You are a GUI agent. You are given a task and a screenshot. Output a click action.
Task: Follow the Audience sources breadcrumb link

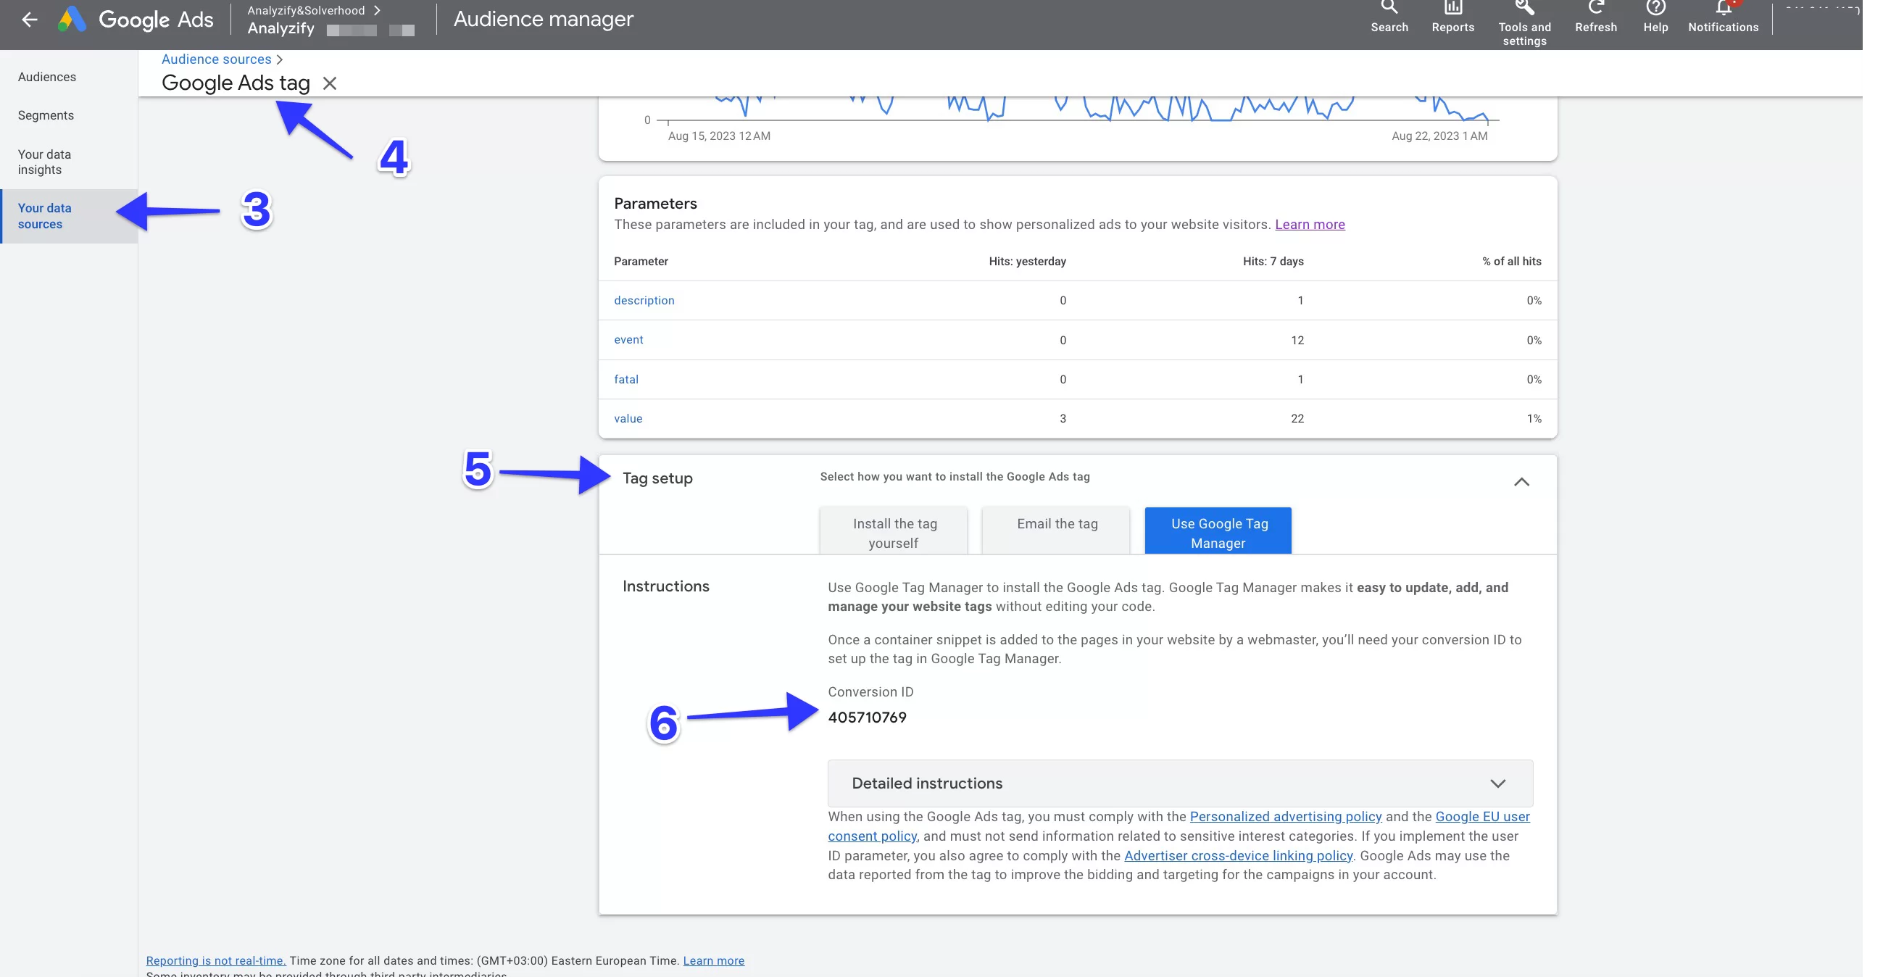tap(217, 59)
